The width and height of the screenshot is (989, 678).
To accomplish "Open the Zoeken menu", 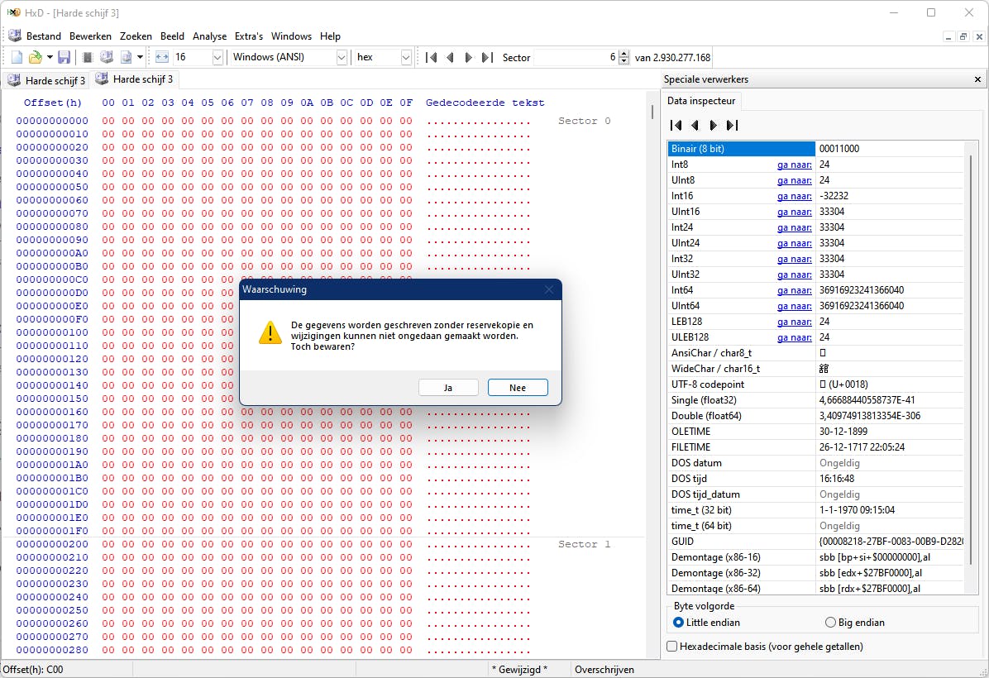I will click(136, 36).
